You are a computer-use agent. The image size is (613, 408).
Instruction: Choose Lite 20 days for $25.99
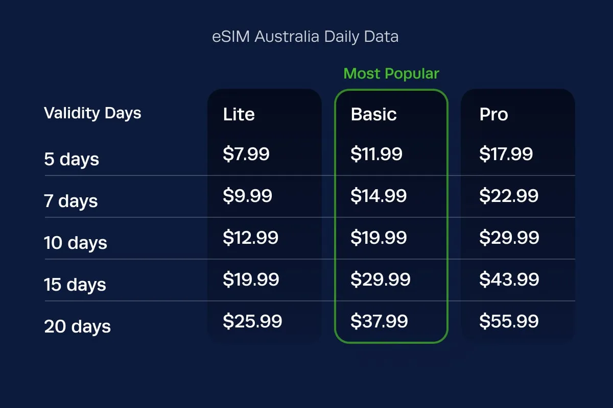[252, 321]
